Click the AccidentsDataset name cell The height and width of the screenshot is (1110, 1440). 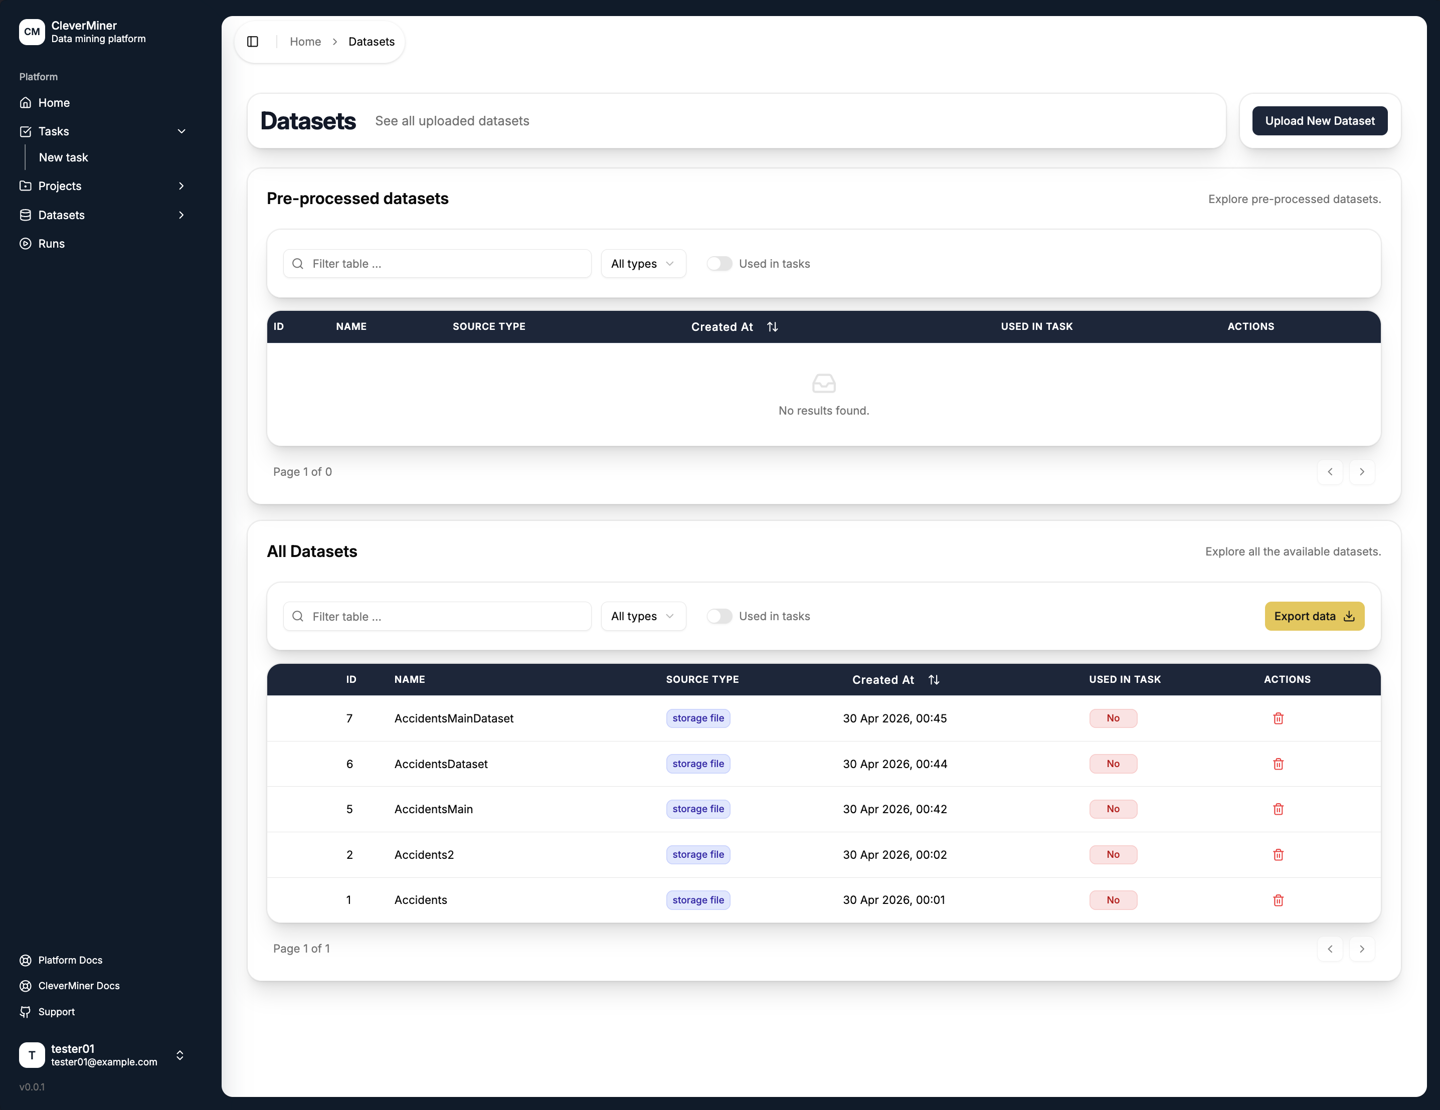(x=441, y=763)
